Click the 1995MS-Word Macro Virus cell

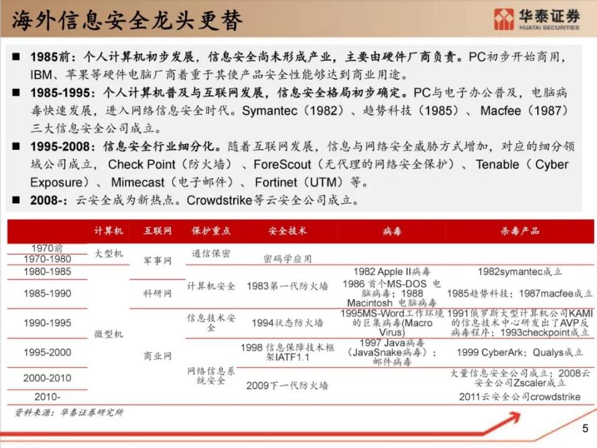(392, 323)
